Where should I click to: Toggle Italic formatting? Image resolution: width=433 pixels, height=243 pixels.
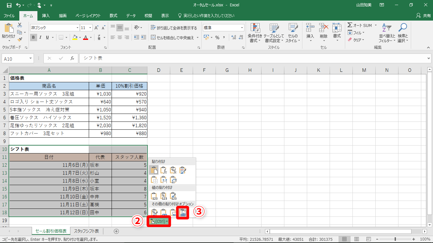41,37
